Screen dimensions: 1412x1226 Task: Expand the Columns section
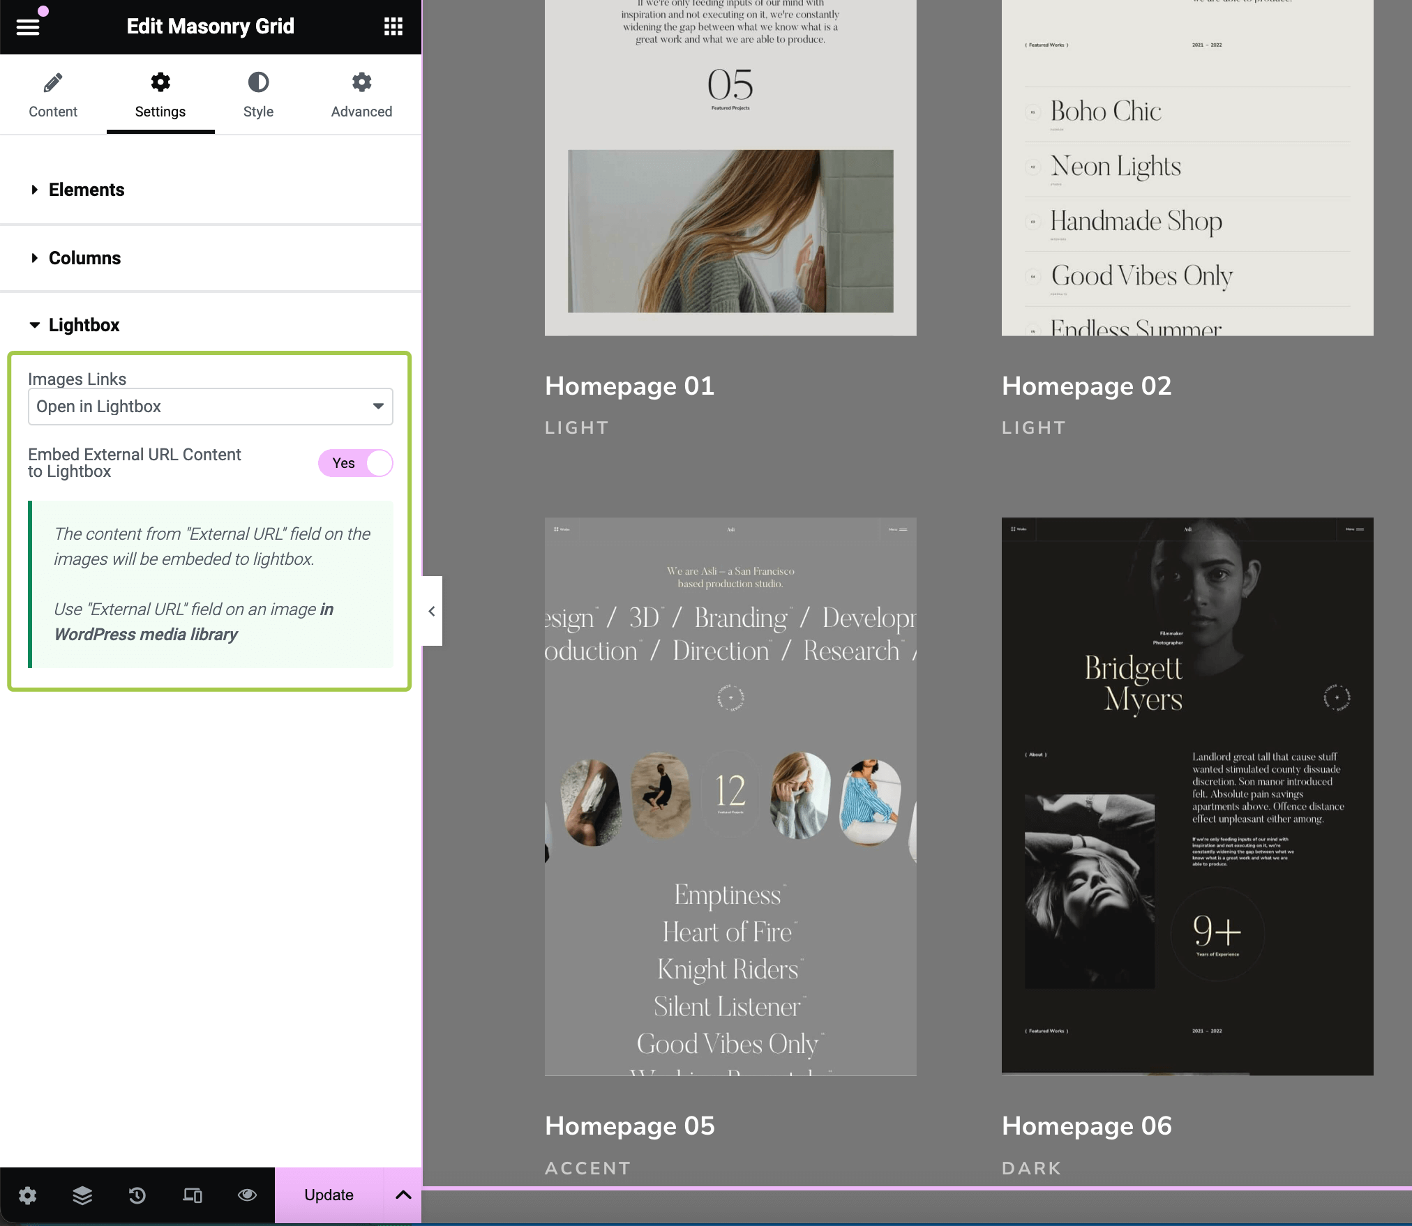[x=84, y=258]
